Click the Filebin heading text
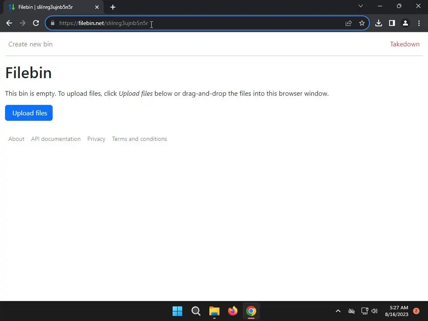Screen dimensions: 428x321 (28, 73)
